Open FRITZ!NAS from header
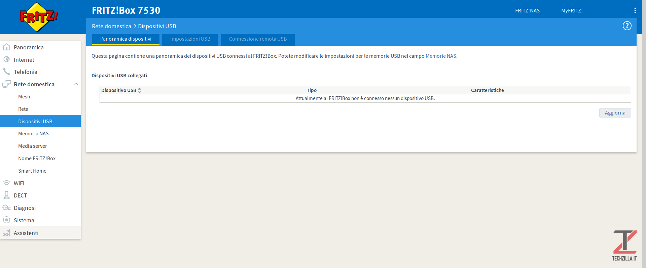This screenshot has height=268, width=646. (x=527, y=10)
